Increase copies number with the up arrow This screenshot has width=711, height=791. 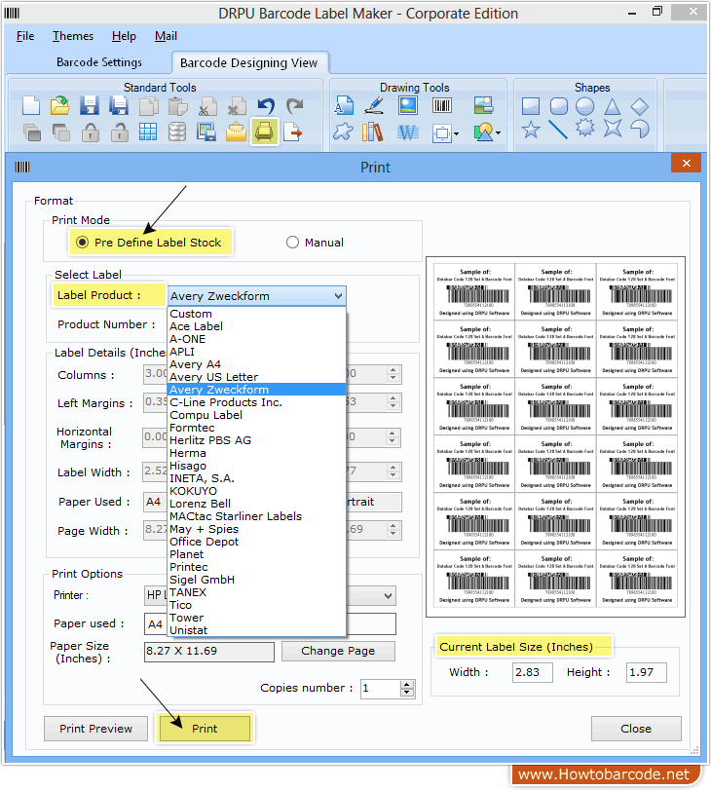407,684
